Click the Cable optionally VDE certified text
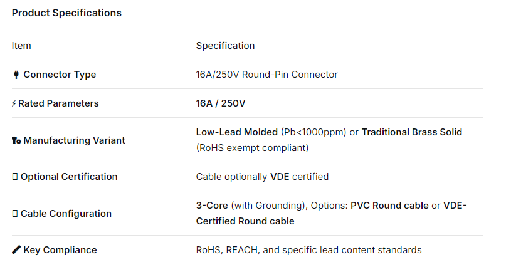 [x=262, y=177]
